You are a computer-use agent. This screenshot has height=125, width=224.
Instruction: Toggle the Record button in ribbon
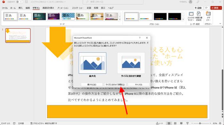[198, 8]
